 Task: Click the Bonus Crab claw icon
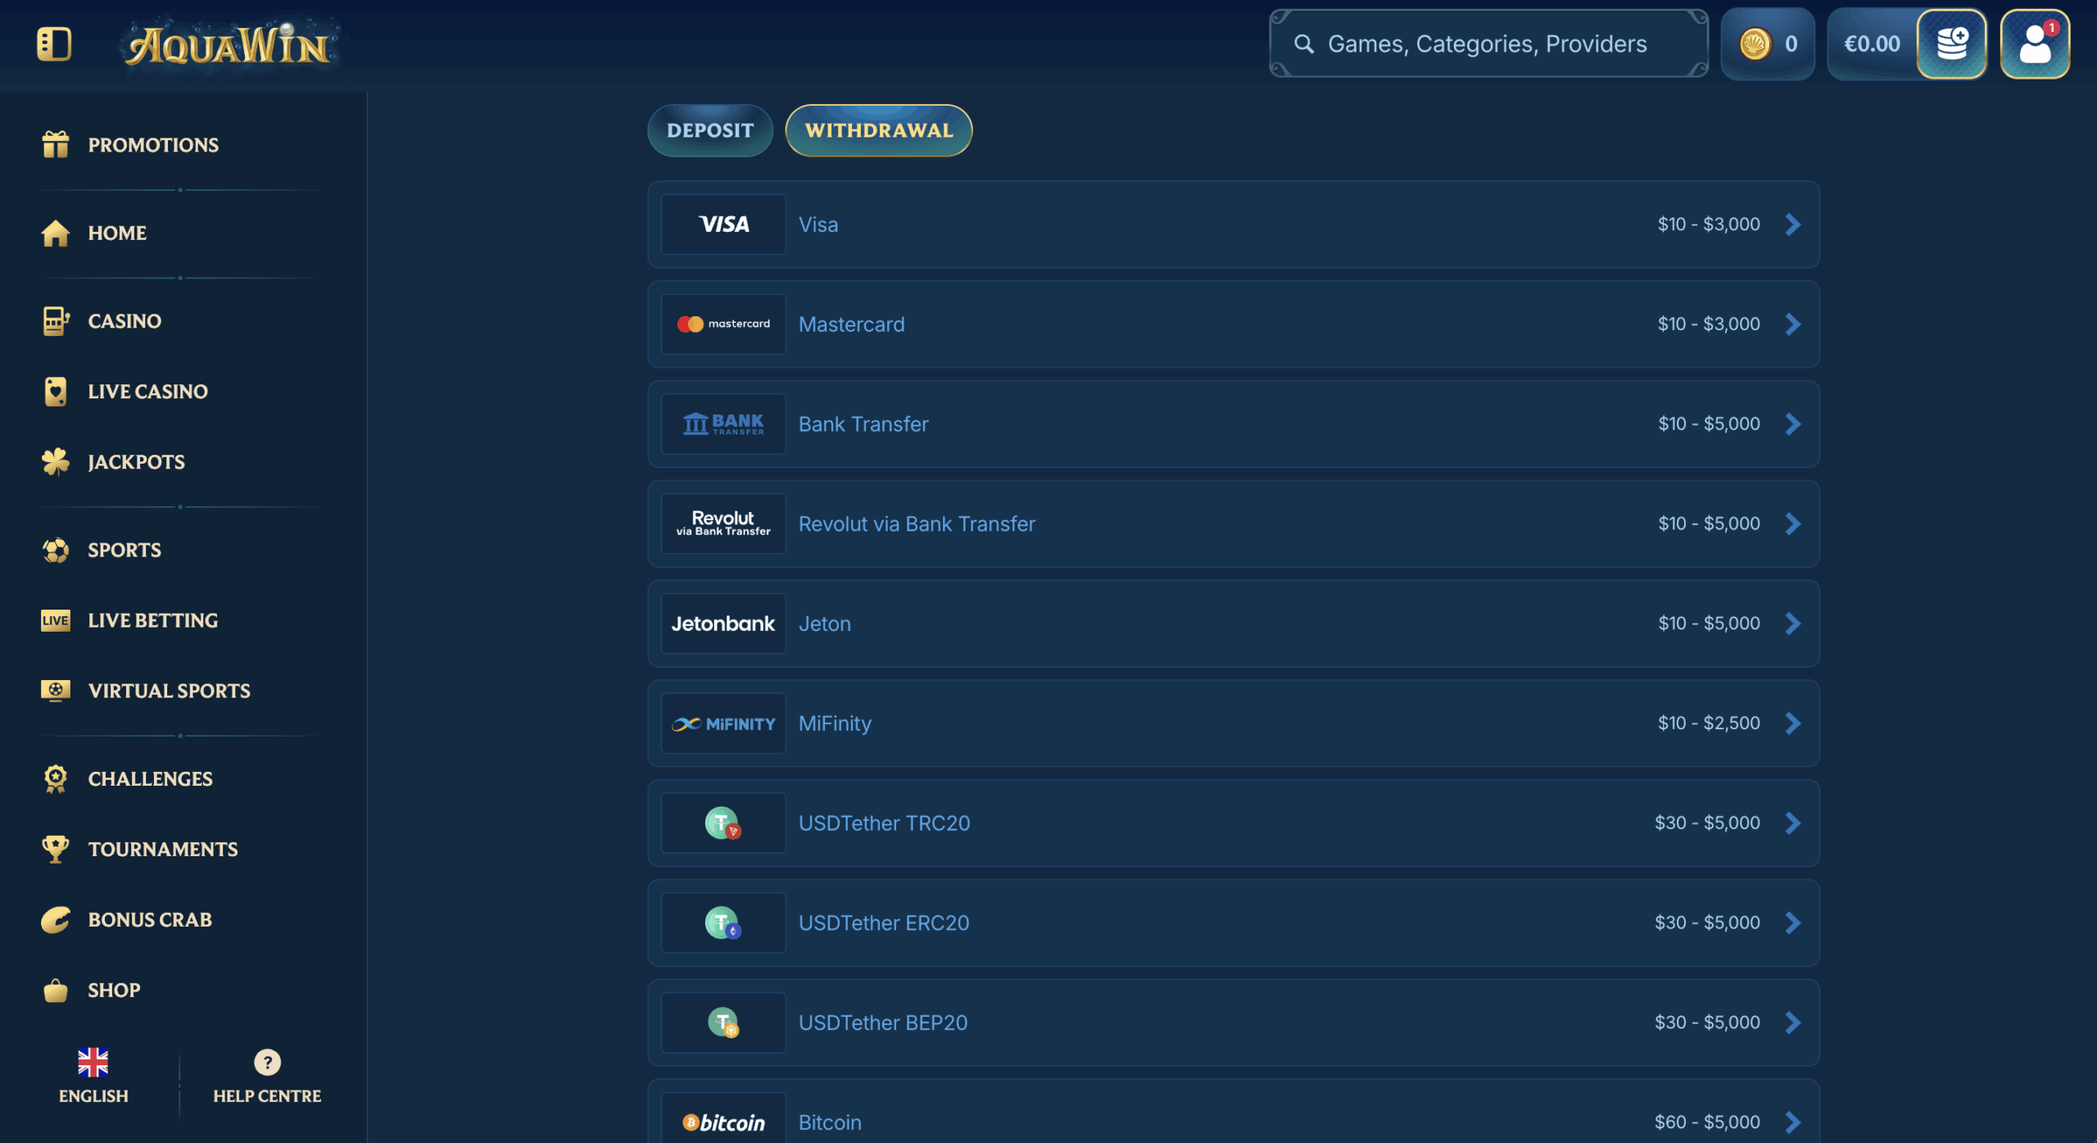[56, 919]
